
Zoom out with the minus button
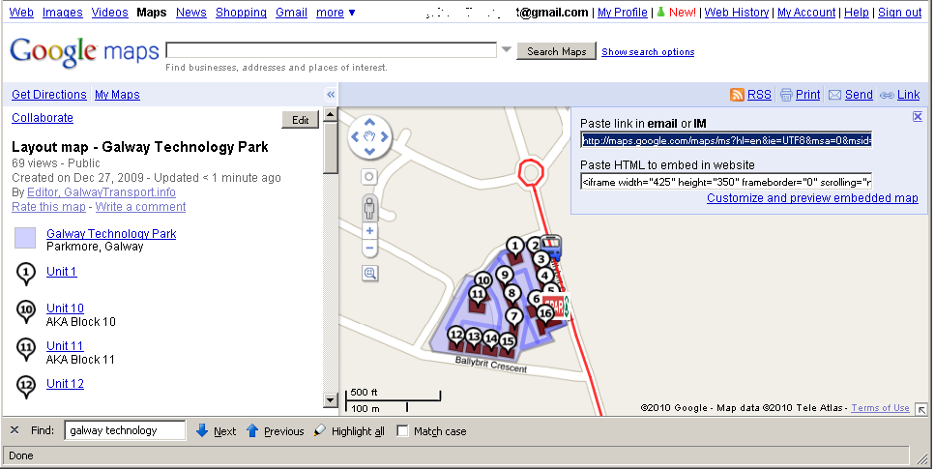[369, 249]
